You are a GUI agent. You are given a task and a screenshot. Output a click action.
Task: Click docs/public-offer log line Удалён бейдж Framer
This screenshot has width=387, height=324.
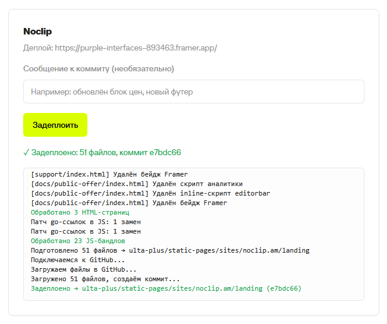tap(129, 203)
